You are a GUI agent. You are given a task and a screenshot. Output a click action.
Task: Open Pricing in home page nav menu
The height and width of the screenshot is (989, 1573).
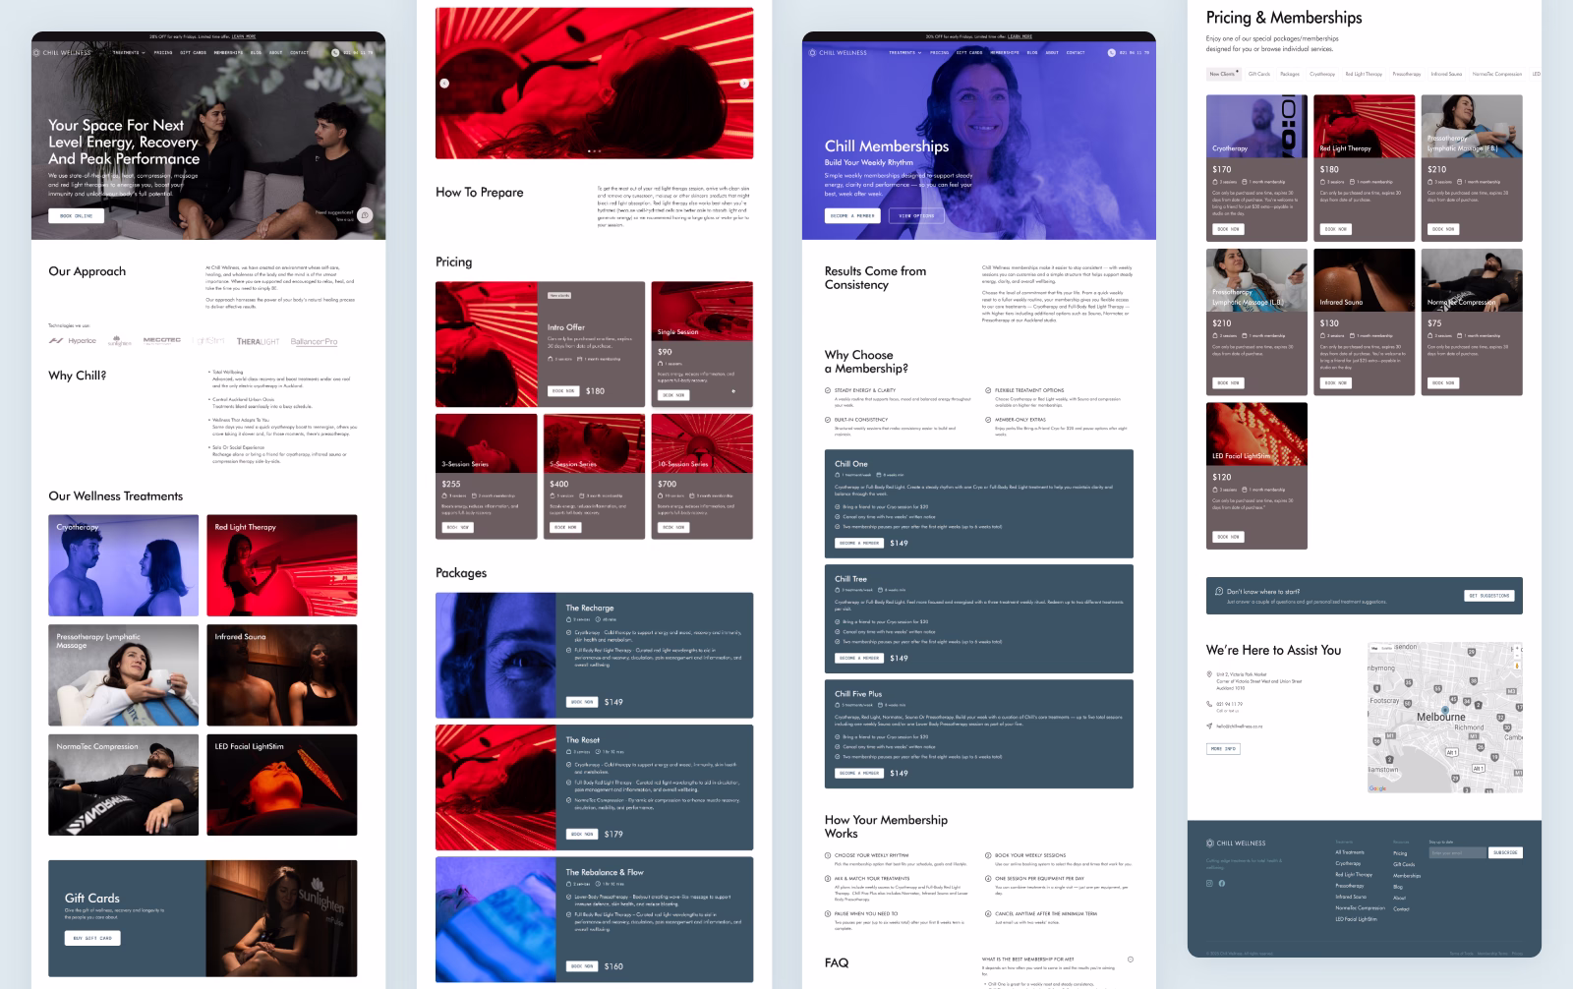point(163,53)
